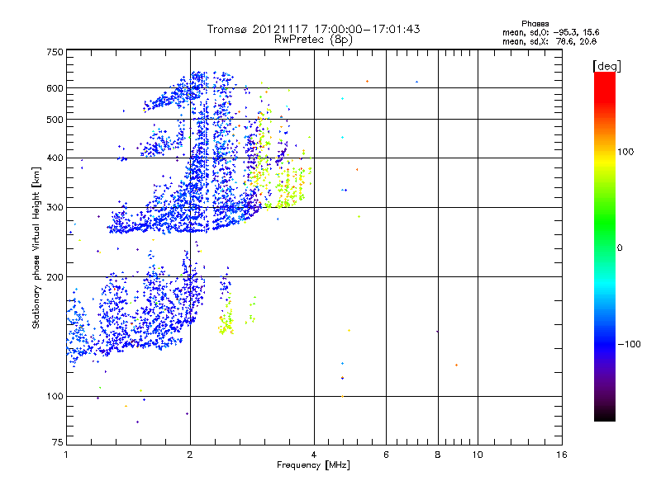
Task: Click the orange data point at 600 km above 5 MHz
Action: point(368,81)
